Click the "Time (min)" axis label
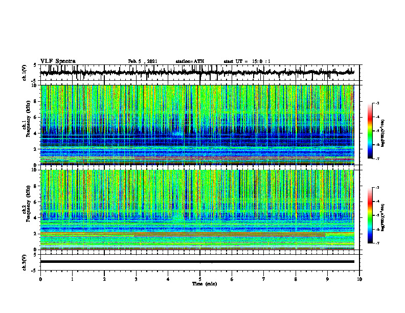 tap(205, 284)
